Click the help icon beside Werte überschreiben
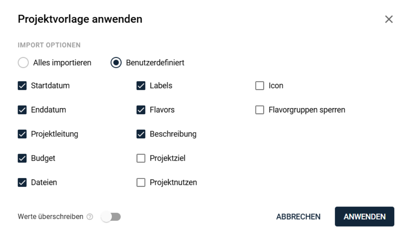The height and width of the screenshot is (240, 409). pyautogui.click(x=90, y=217)
